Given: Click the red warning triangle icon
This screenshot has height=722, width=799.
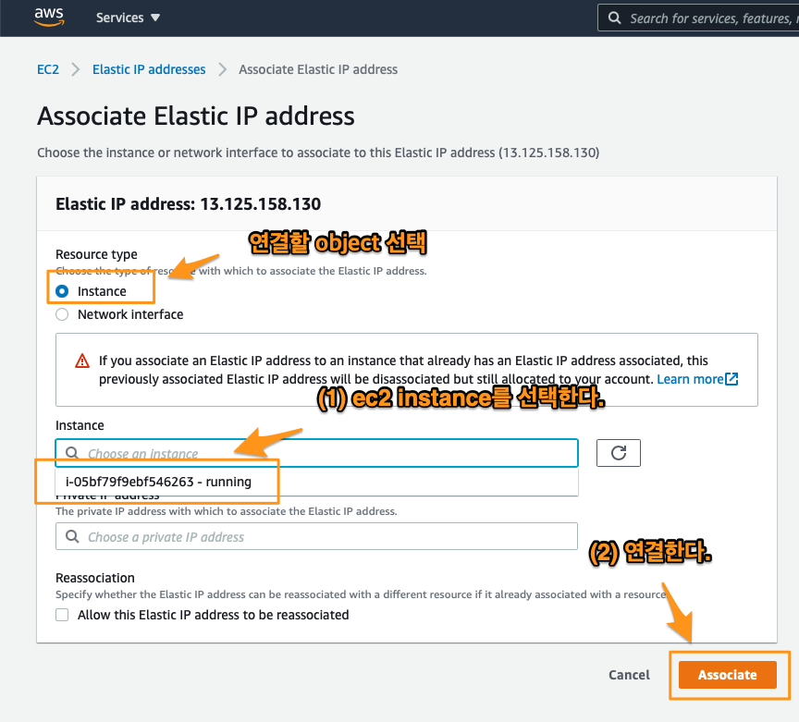Looking at the screenshot, I should (x=83, y=361).
